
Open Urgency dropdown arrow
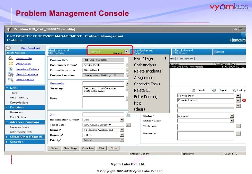point(122,135)
